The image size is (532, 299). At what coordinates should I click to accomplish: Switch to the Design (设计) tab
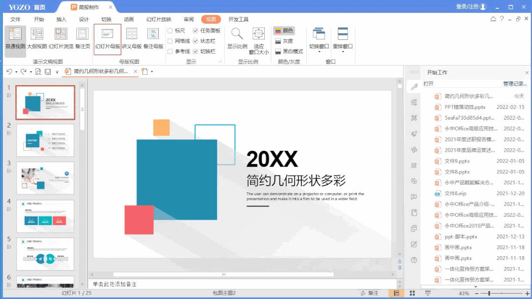(84, 19)
